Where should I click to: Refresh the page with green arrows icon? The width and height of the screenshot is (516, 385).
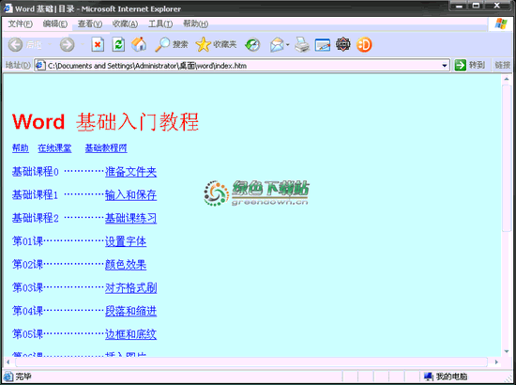[118, 44]
